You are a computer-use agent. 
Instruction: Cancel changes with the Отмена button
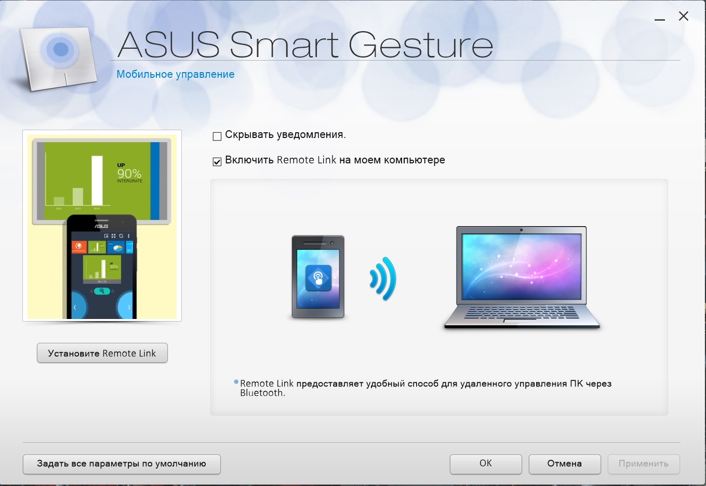click(x=565, y=464)
